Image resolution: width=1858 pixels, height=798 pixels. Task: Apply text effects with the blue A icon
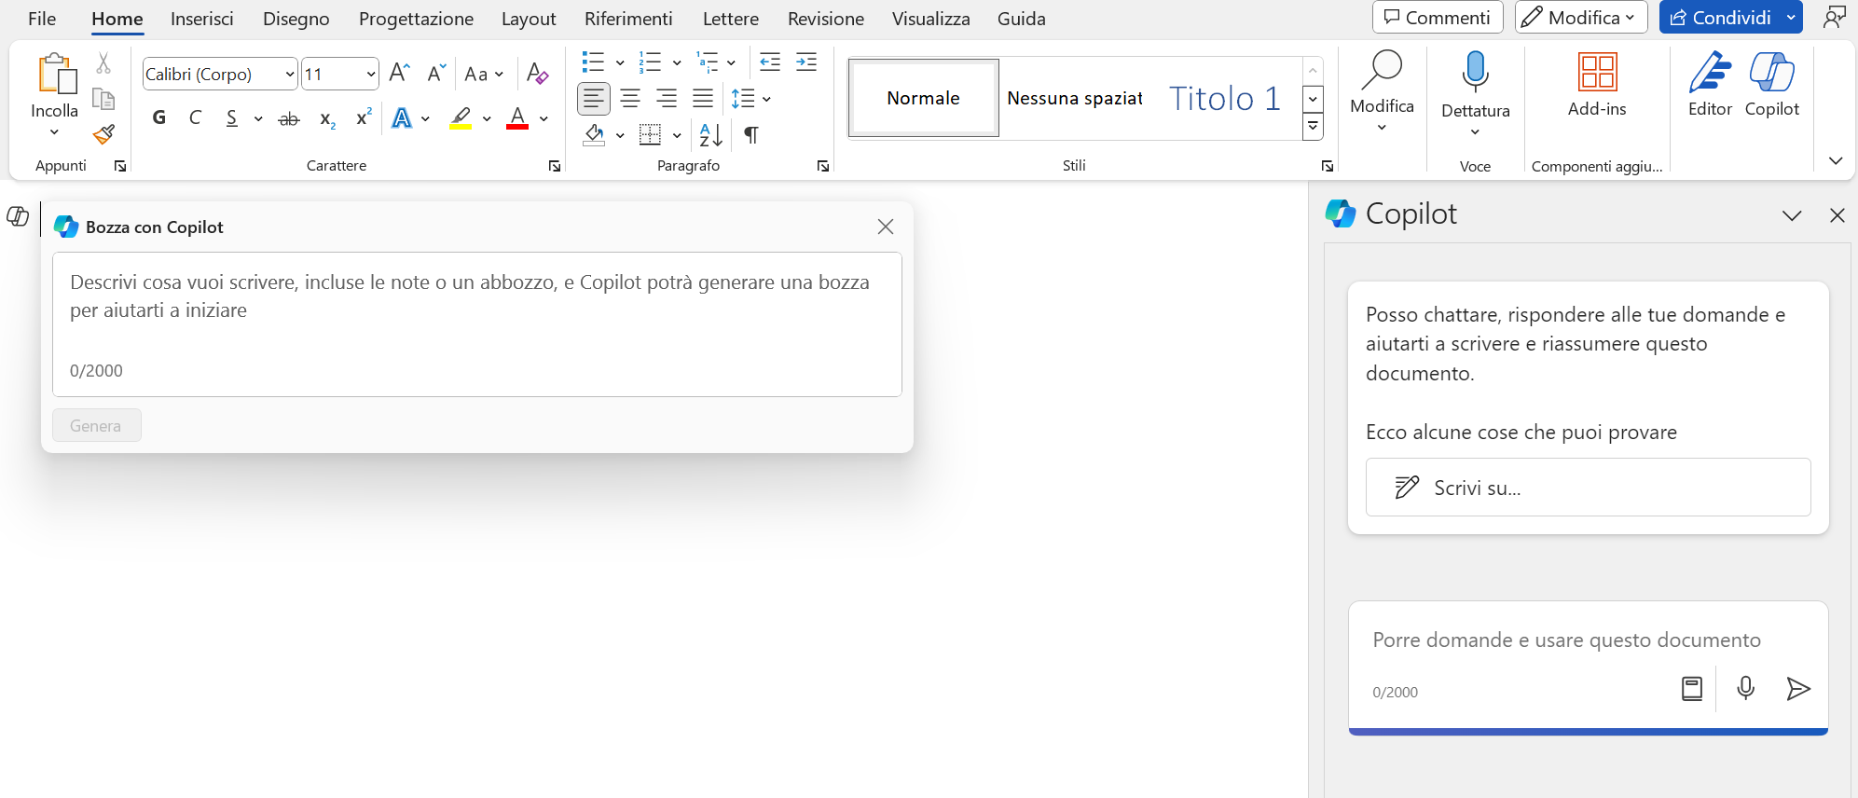pyautogui.click(x=402, y=118)
